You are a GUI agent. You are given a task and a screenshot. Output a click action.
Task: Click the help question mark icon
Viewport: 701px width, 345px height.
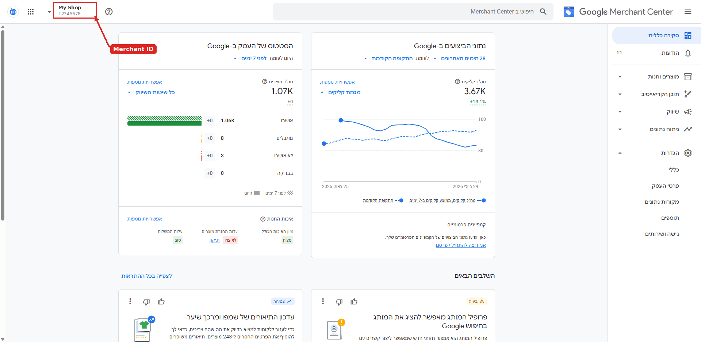pyautogui.click(x=109, y=12)
